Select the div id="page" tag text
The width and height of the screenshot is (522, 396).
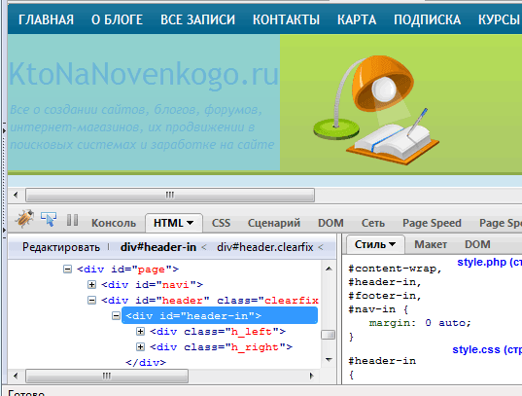click(128, 269)
